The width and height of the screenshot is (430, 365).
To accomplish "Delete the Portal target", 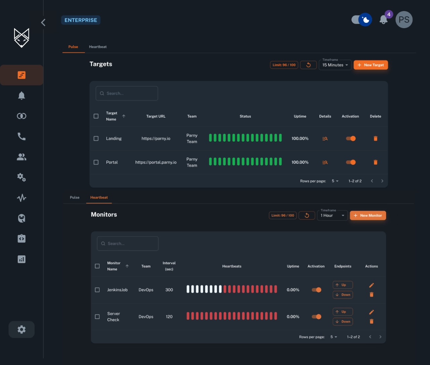I will 376,162.
